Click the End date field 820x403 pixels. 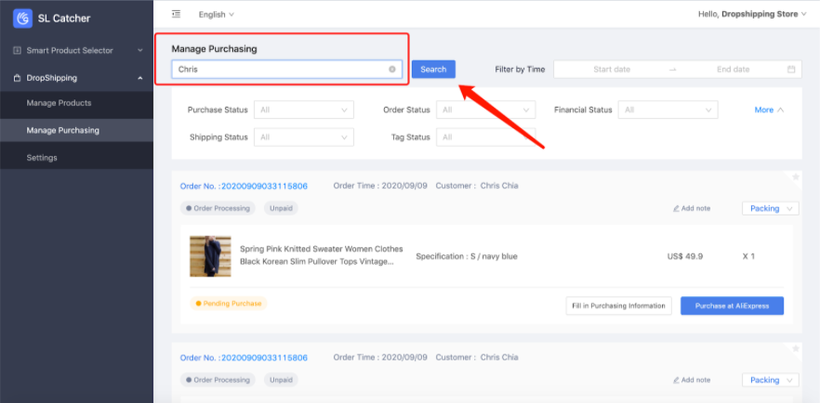pos(734,69)
